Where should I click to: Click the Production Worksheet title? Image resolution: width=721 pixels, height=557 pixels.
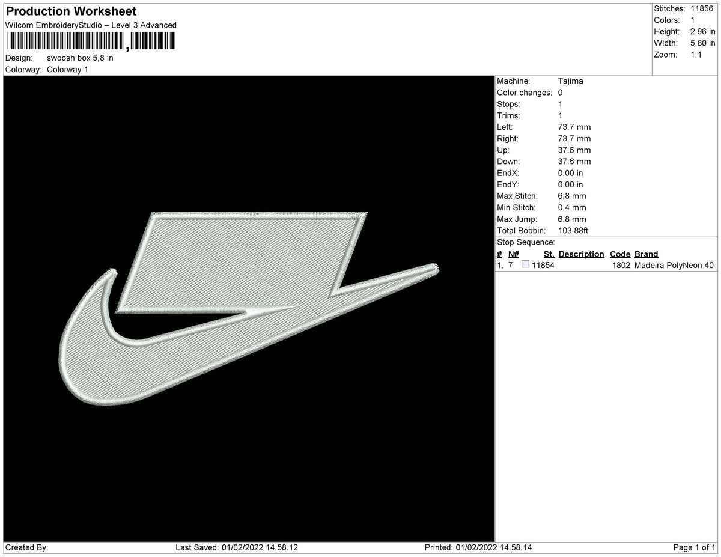[x=70, y=11]
